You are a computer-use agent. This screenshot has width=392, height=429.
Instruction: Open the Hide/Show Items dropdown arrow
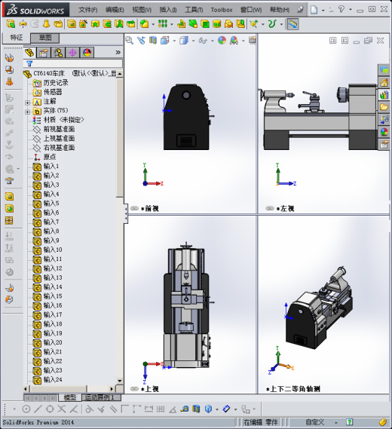click(213, 41)
